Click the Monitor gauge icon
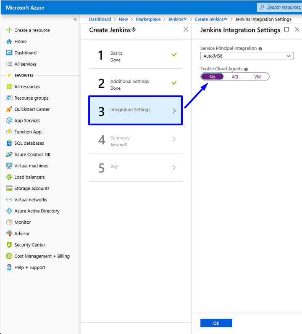This screenshot has width=302, height=334. tap(9, 222)
